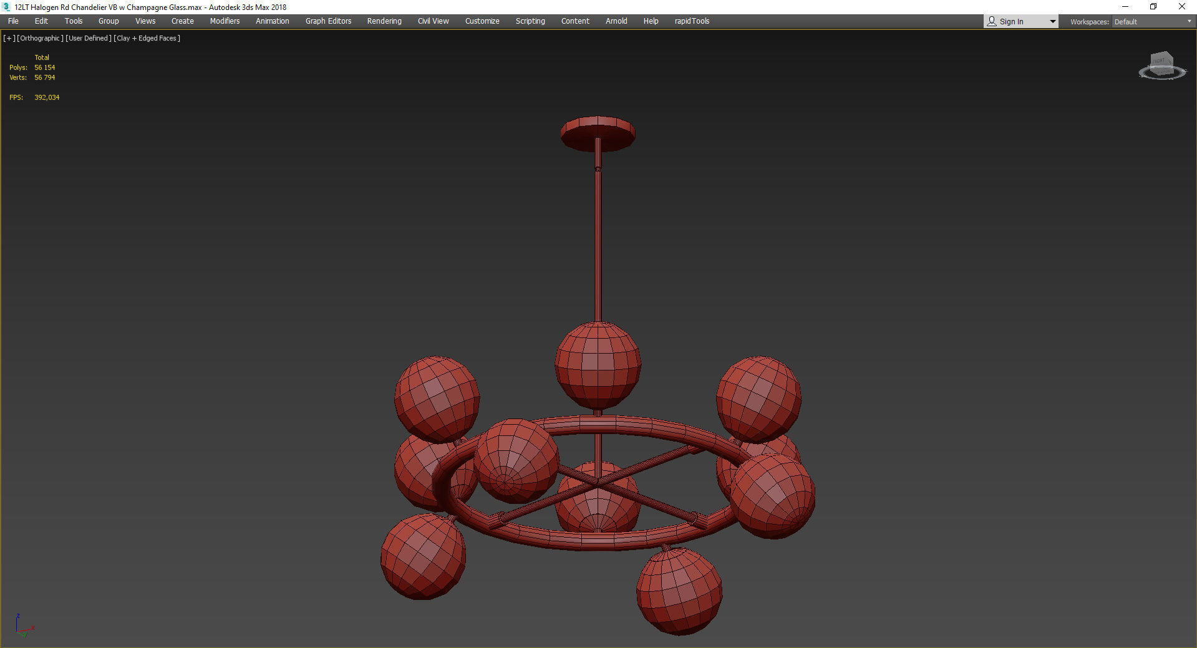This screenshot has height=648, width=1197.
Task: Open the Orthographic point-of-view viewport menu
Action: point(41,38)
